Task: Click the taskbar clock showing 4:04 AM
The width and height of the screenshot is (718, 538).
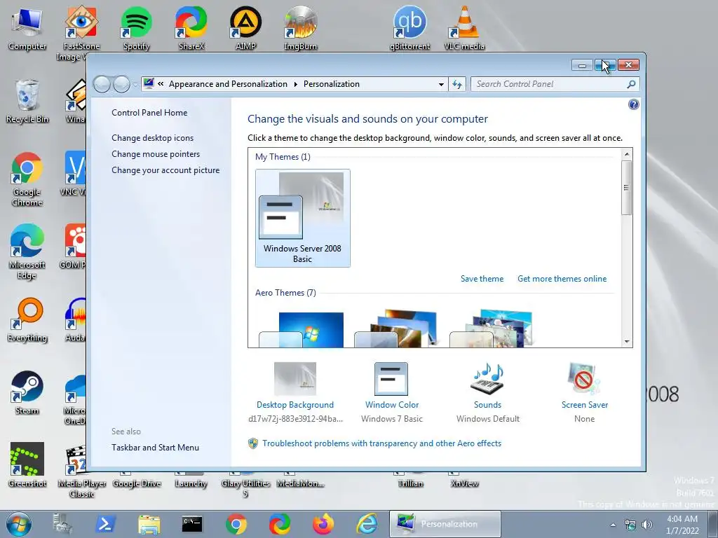Action: coord(682,525)
